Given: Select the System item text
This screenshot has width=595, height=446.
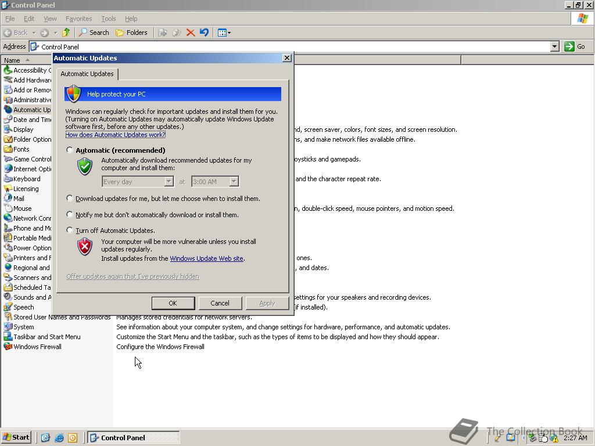Looking at the screenshot, I should 23,326.
